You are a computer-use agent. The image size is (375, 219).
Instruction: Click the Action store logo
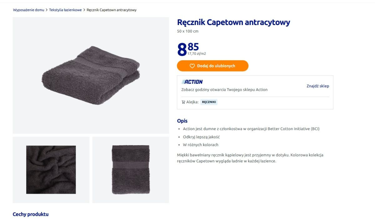coord(192,82)
